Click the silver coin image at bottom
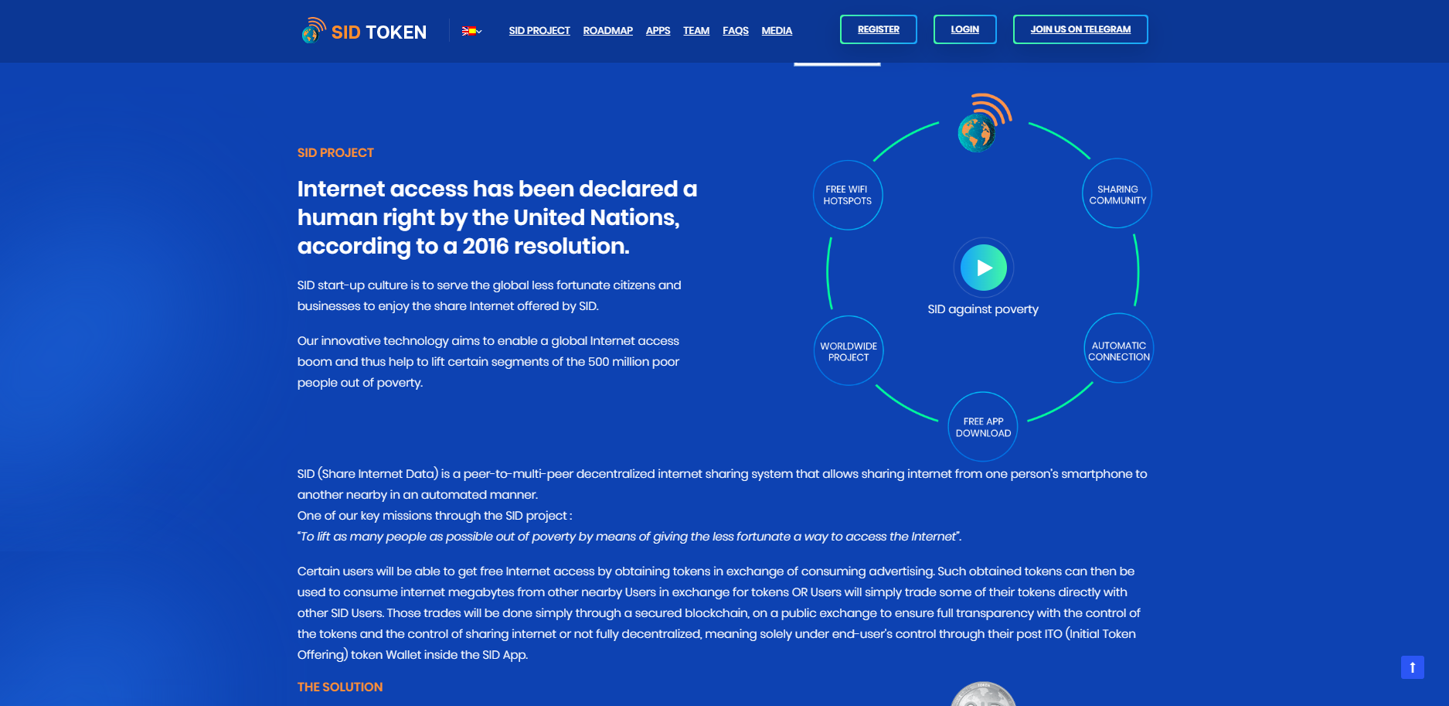This screenshot has height=706, width=1449. [983, 694]
